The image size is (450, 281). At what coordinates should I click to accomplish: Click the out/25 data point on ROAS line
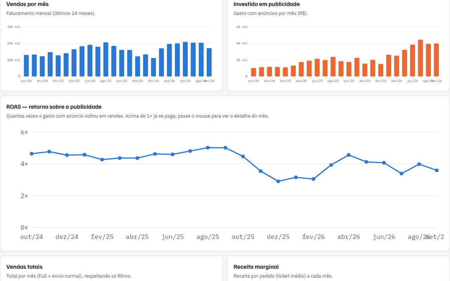click(x=243, y=156)
